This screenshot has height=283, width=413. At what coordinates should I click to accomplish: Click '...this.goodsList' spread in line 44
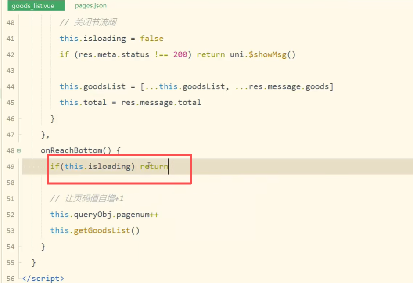click(185, 86)
